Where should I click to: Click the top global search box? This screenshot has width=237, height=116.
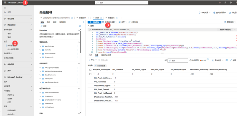click(x=122, y=3)
